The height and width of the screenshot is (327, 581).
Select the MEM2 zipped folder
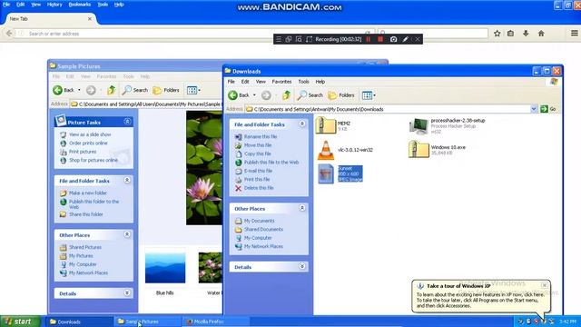(x=333, y=125)
